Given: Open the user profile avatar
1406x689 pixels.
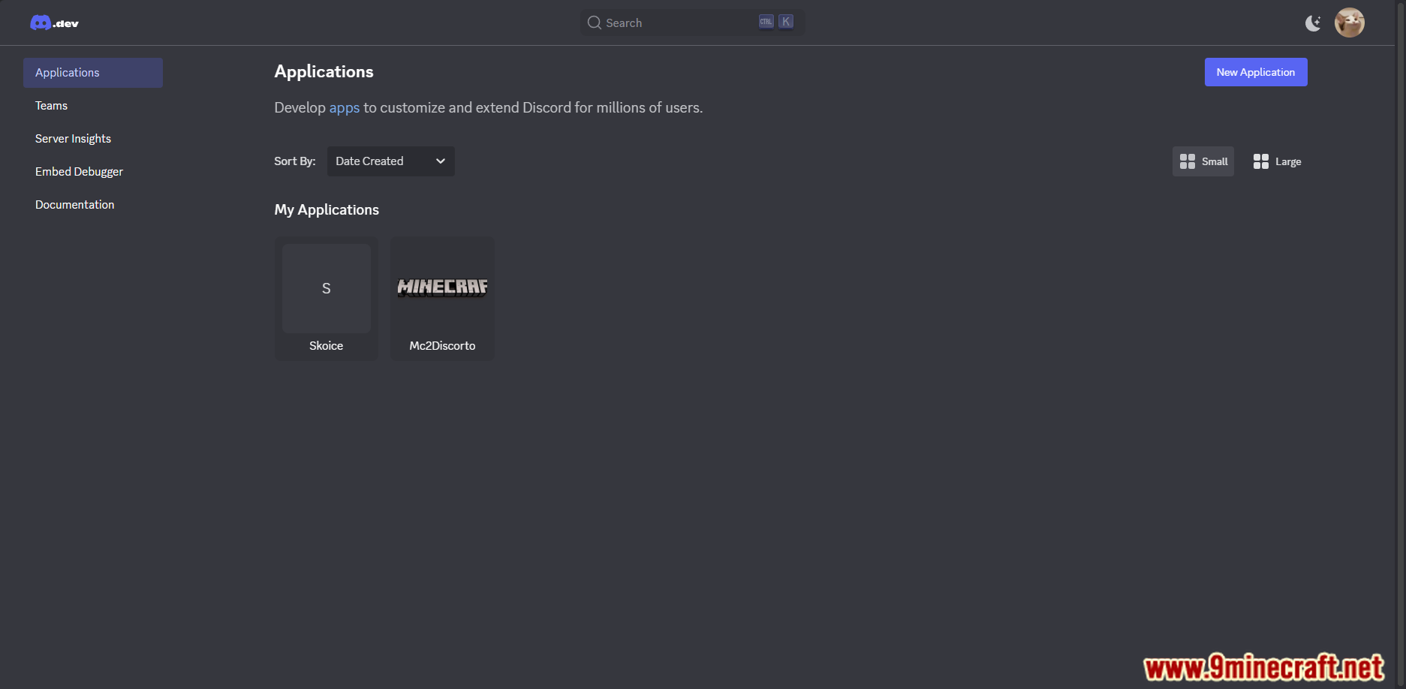Looking at the screenshot, I should tap(1349, 23).
